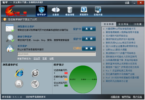This screenshot has width=145, height=100.
Task: Open news item 云计算时代的网络安全
Action: point(117,36)
